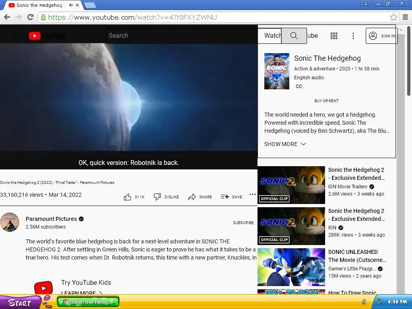Click LEARN MORE about YouTube Kids
Viewport: 412px width, 309px height.
[82, 293]
